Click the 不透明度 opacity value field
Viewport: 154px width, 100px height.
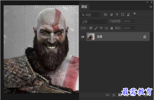pos(127,21)
